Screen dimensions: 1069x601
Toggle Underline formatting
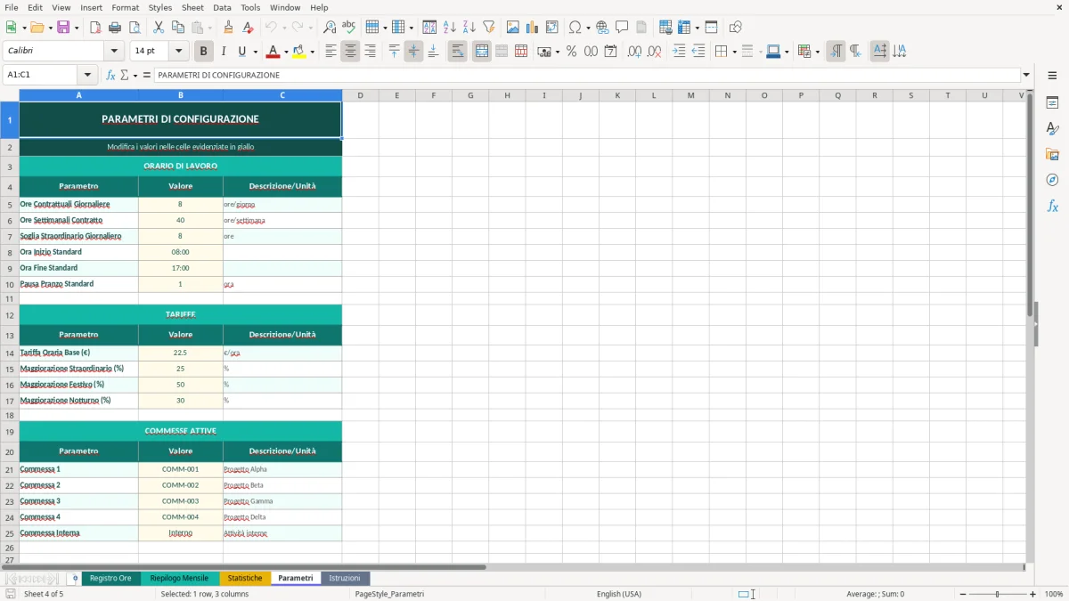tap(243, 52)
